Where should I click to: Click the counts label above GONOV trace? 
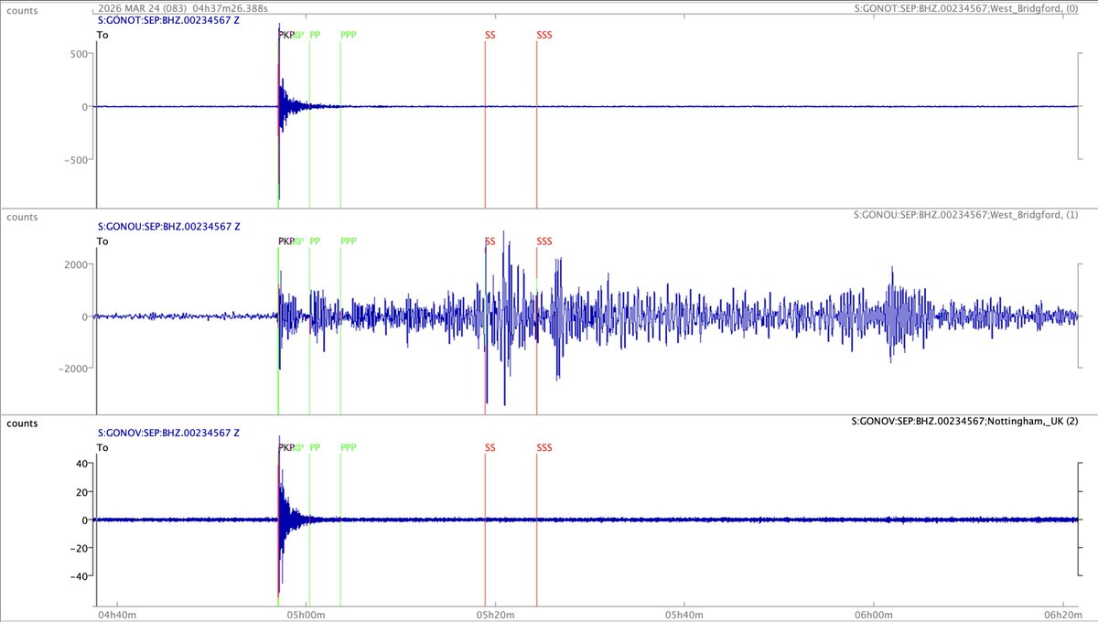point(22,424)
